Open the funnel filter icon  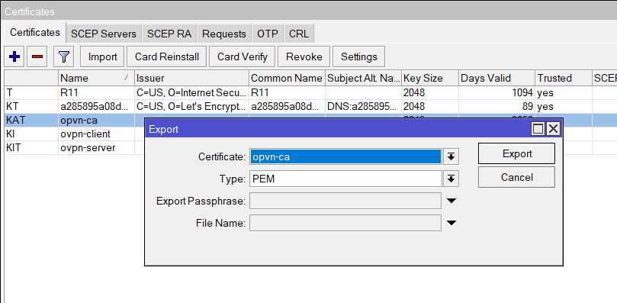[x=64, y=56]
